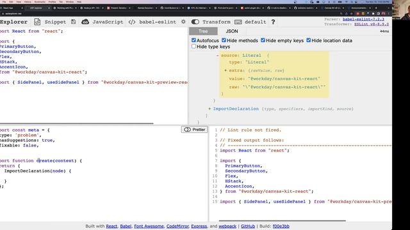Open the Snippet menu icon

click(37, 22)
